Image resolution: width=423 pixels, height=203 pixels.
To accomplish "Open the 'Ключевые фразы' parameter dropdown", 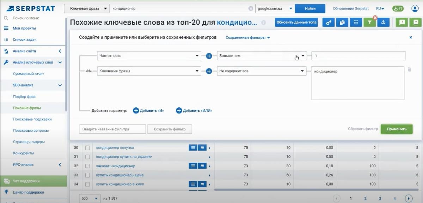I will coord(149,71).
